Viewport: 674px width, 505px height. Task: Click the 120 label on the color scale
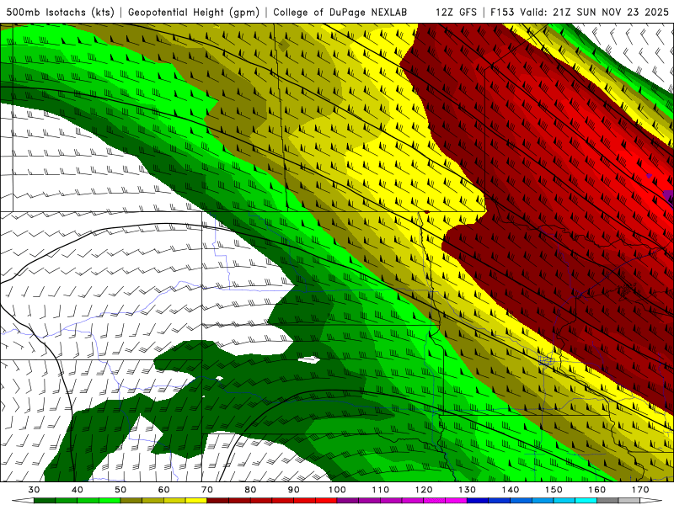424,490
